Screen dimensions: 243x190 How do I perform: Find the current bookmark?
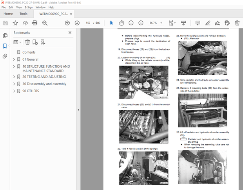(x=43, y=42)
